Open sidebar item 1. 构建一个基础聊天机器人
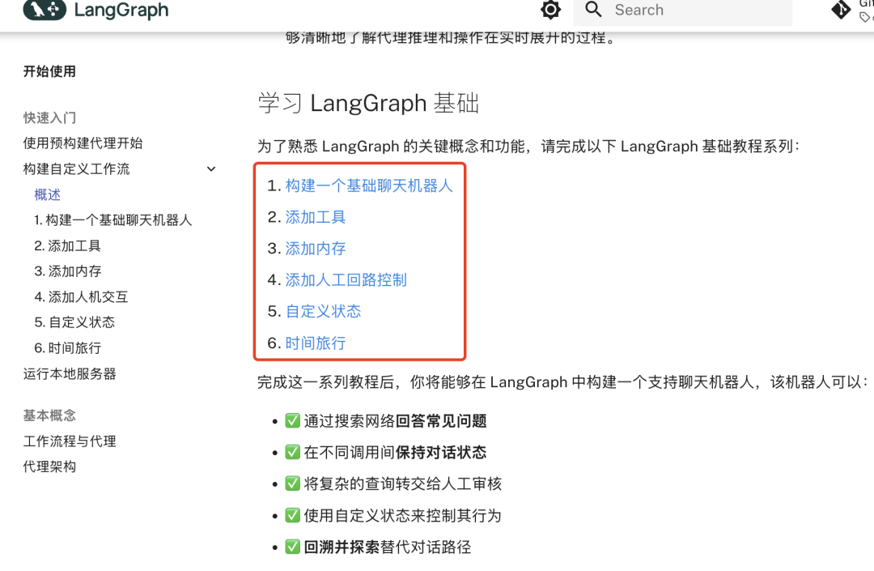This screenshot has height=571, width=874. 113,220
